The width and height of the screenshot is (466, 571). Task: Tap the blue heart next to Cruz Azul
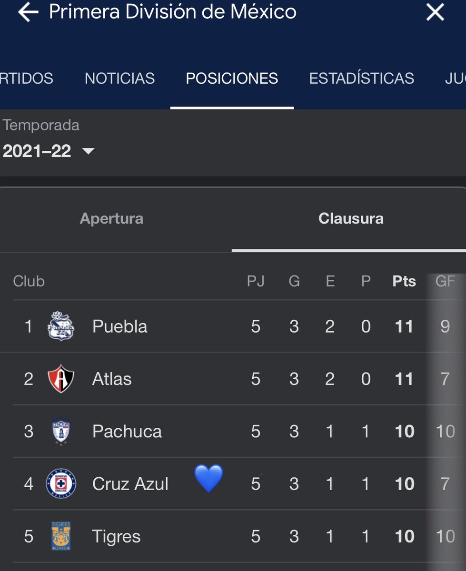(x=208, y=478)
